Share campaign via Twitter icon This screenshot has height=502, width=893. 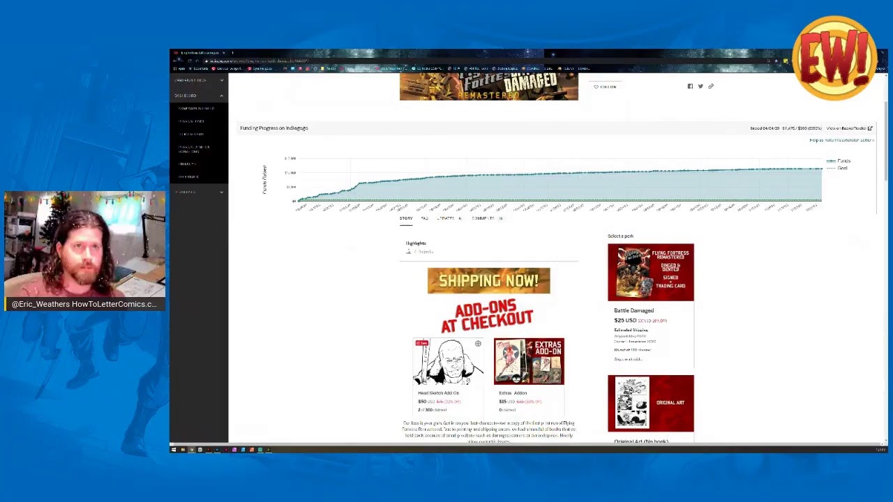tap(700, 86)
